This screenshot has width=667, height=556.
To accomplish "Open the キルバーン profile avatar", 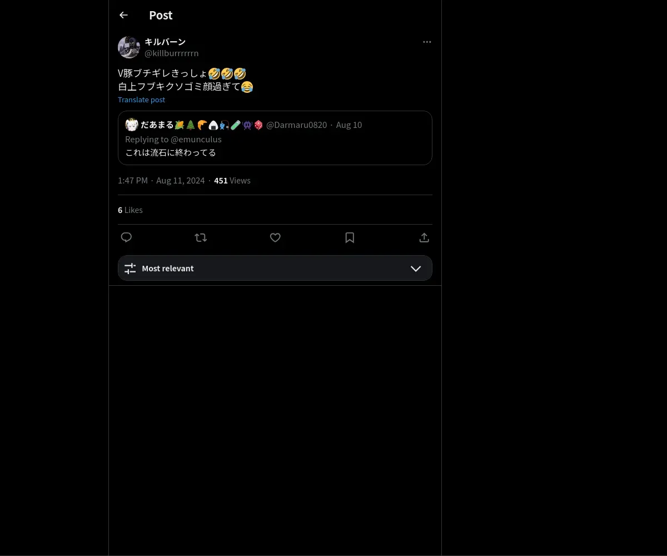I will tap(129, 47).
